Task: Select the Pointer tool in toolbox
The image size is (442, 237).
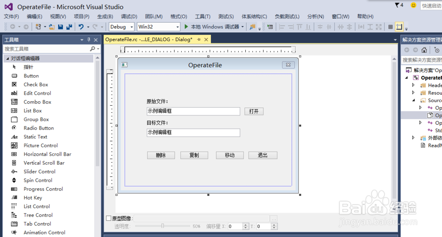Action: (x=49, y=67)
